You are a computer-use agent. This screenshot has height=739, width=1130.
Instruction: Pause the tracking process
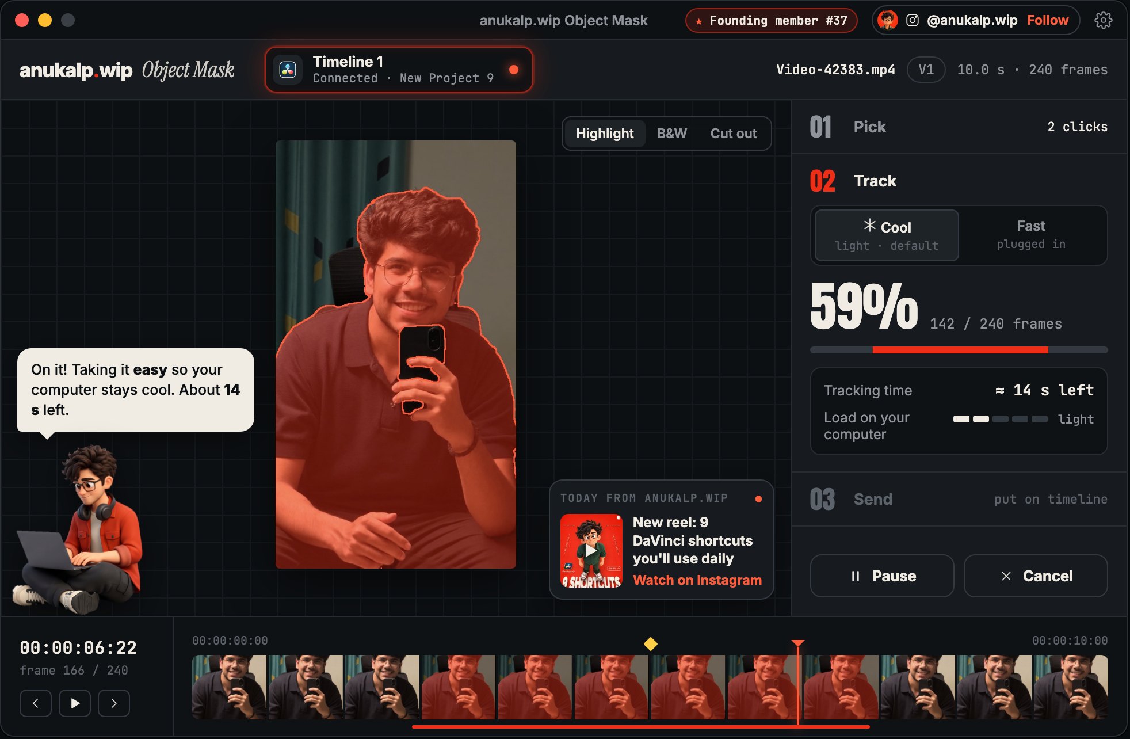click(882, 576)
